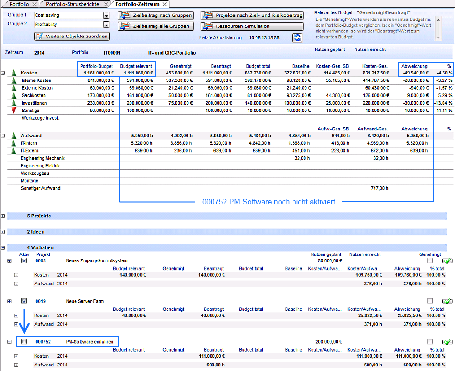
Task: Open the Portfolio tab
Action: pos(19,4)
